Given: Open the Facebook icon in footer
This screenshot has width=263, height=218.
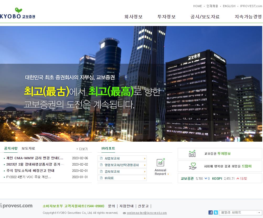Looking at the screenshot, I should coord(211,212).
